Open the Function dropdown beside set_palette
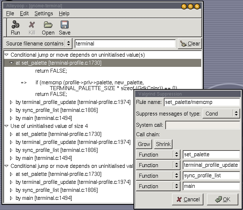This screenshot has width=243, height=210. point(158,155)
